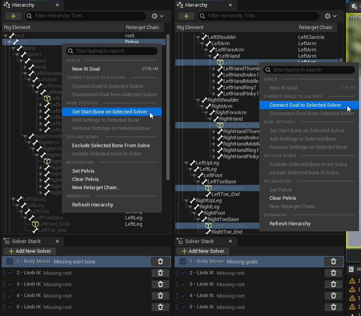Toggle the 3 - Limb IK checkbox in left Solver Stack

coord(10,284)
